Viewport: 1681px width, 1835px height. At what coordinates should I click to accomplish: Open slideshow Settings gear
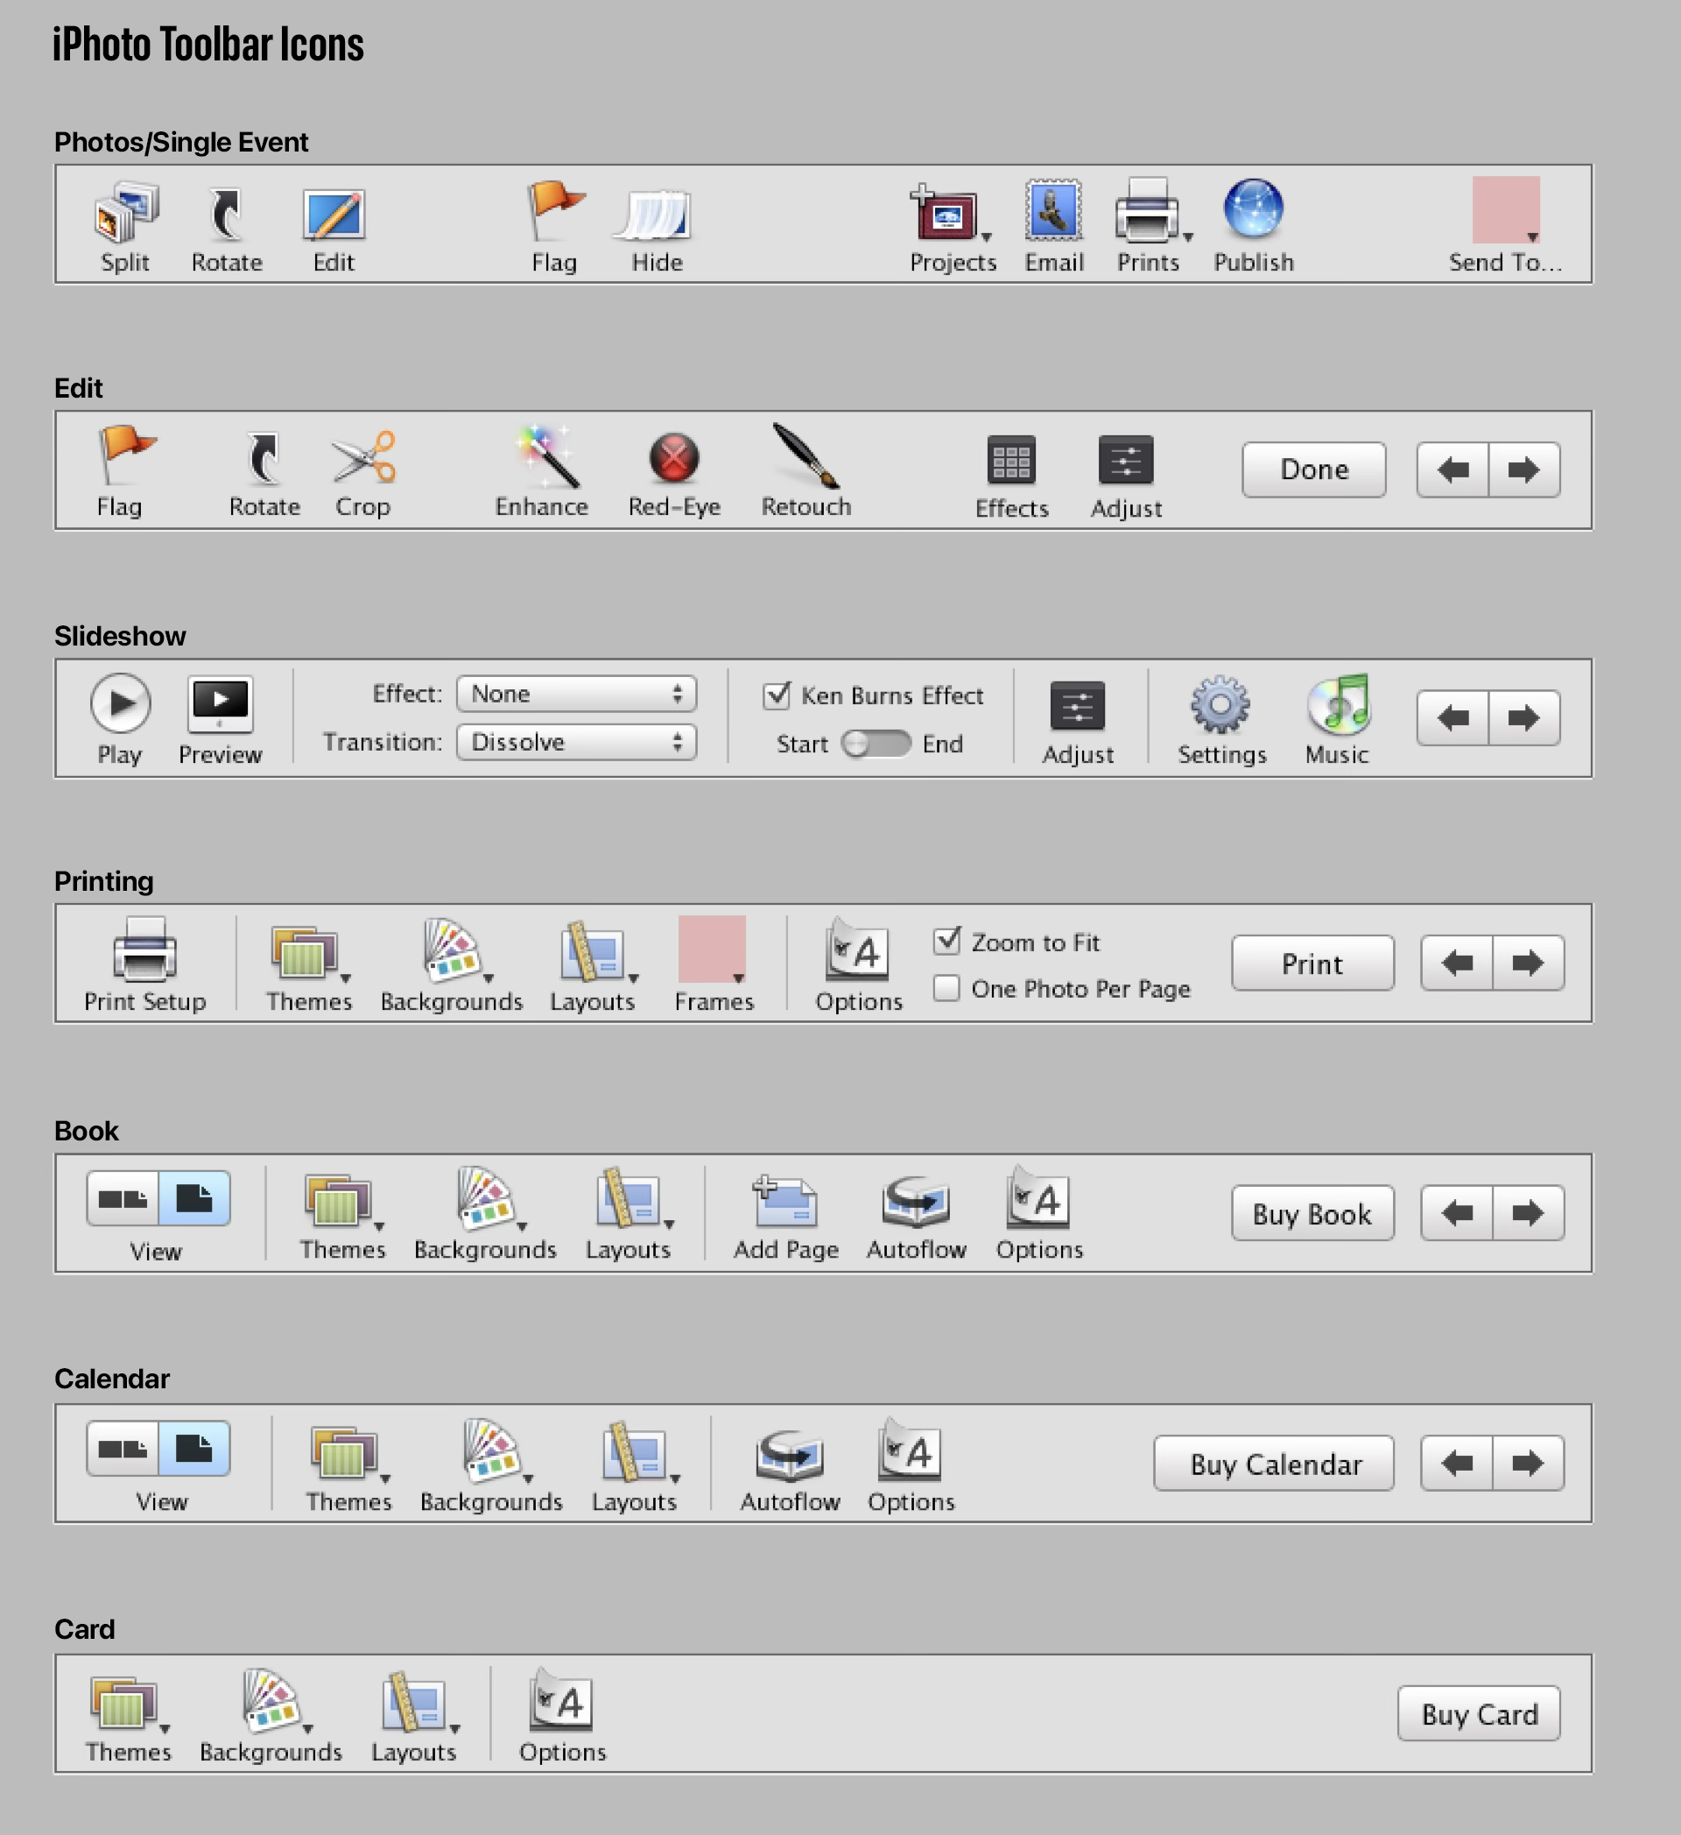click(1220, 704)
